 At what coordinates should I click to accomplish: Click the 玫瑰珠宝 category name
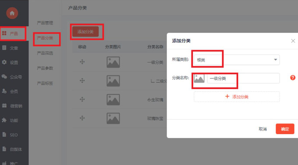tap(155, 118)
